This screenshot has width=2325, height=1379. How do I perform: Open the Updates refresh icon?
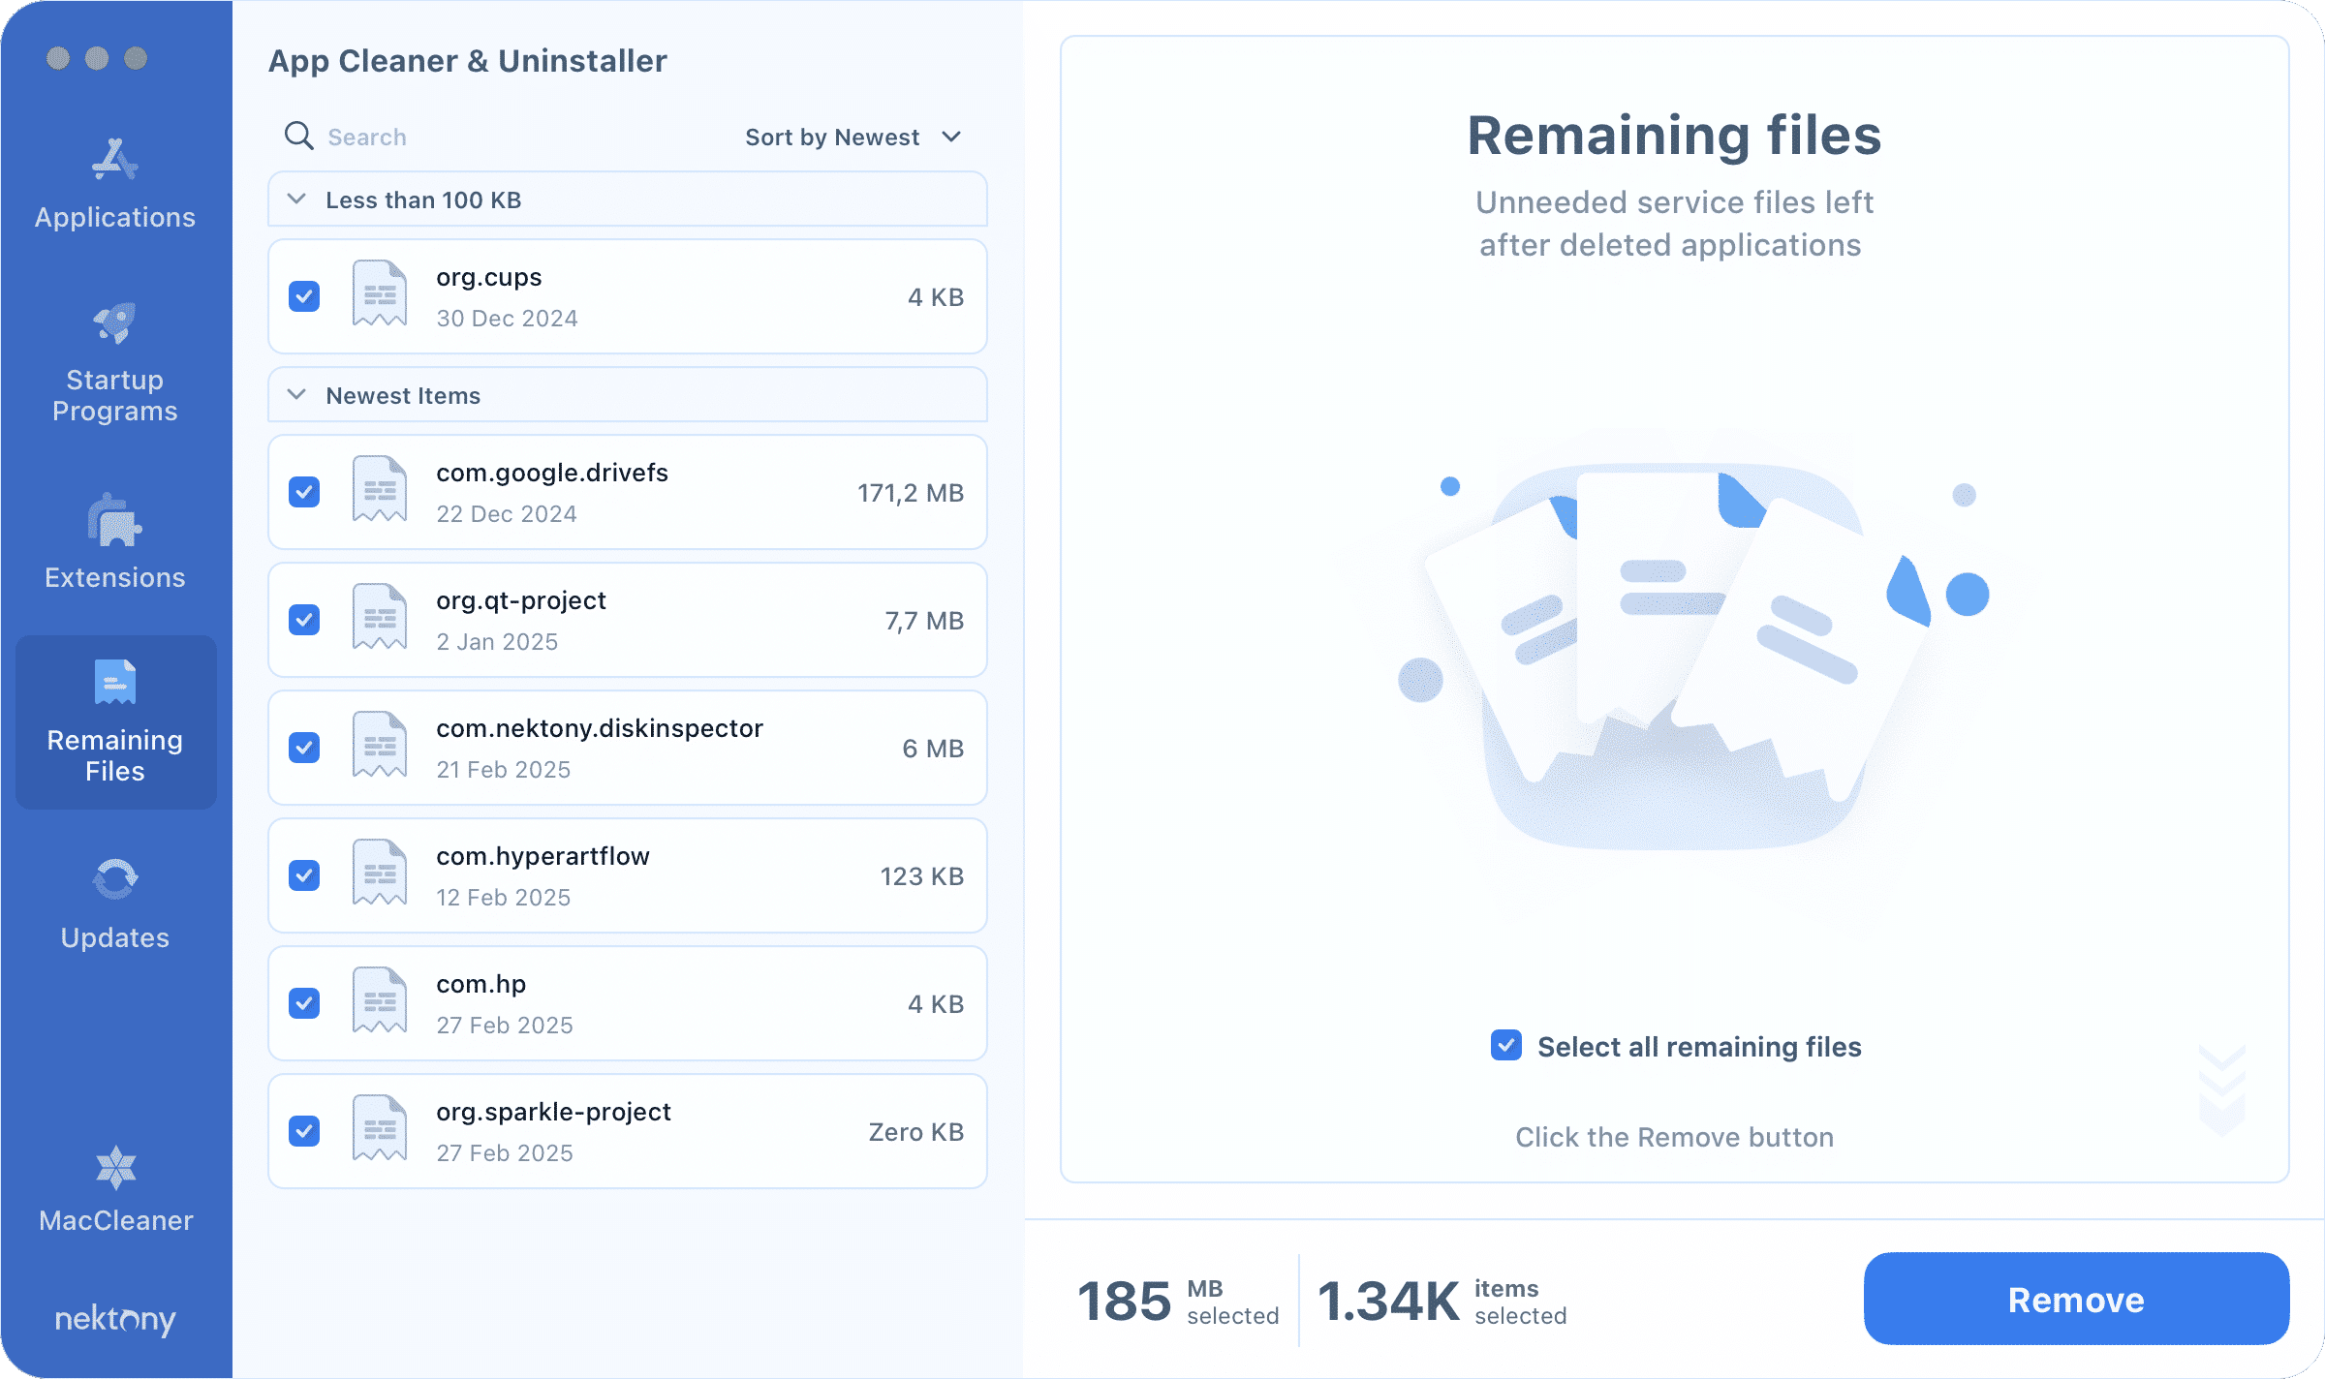pyautogui.click(x=114, y=879)
